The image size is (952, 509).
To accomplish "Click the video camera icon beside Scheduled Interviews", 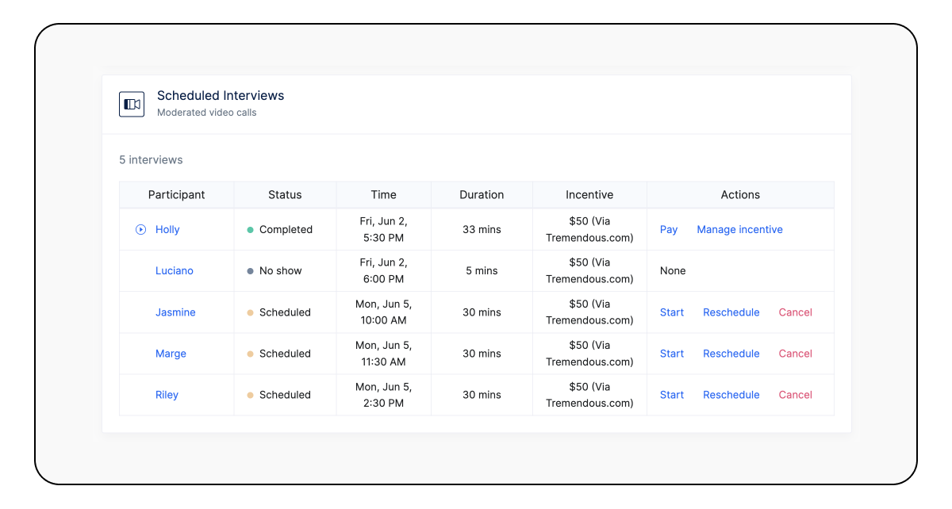I will pos(132,104).
